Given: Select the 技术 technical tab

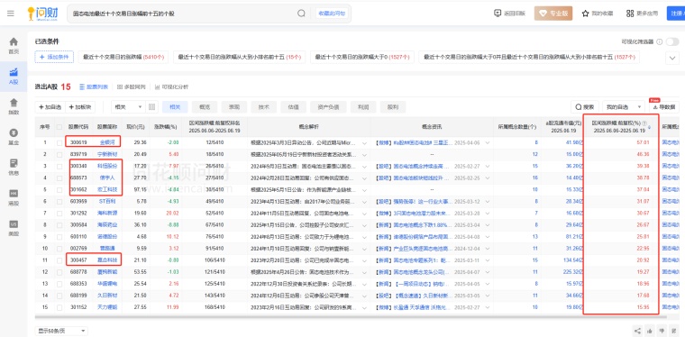Looking at the screenshot, I should click(x=264, y=107).
